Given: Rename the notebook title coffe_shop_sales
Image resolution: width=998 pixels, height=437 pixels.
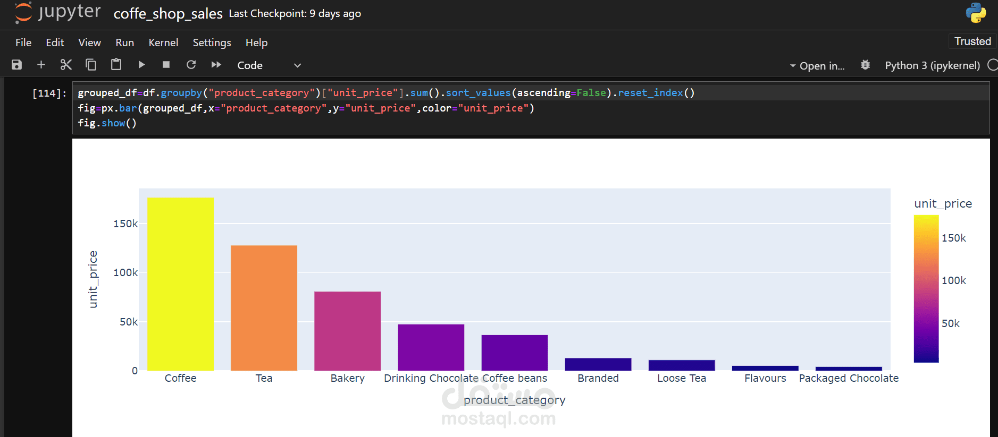Looking at the screenshot, I should pos(168,14).
